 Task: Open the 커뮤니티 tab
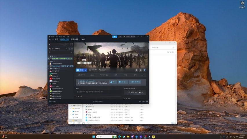[x=74, y=39]
